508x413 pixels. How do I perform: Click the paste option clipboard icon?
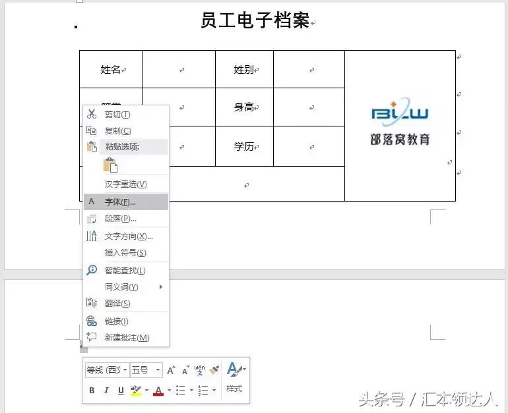(110, 165)
